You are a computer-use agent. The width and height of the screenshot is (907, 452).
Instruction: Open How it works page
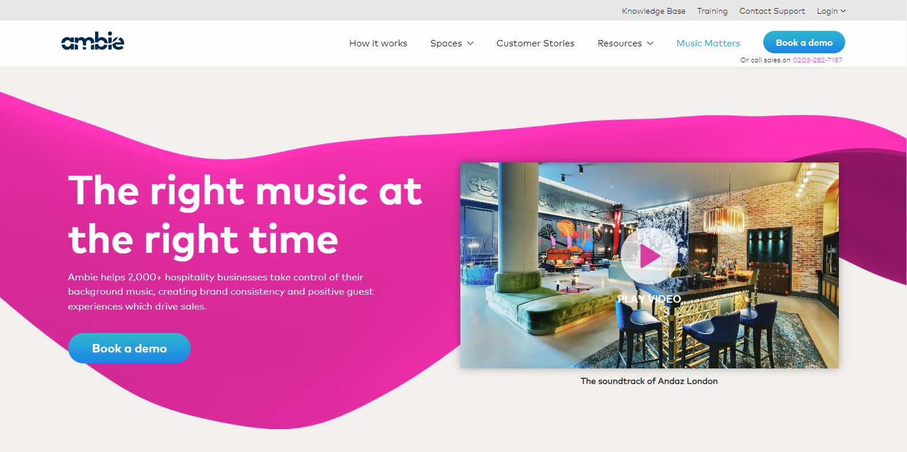(x=378, y=43)
